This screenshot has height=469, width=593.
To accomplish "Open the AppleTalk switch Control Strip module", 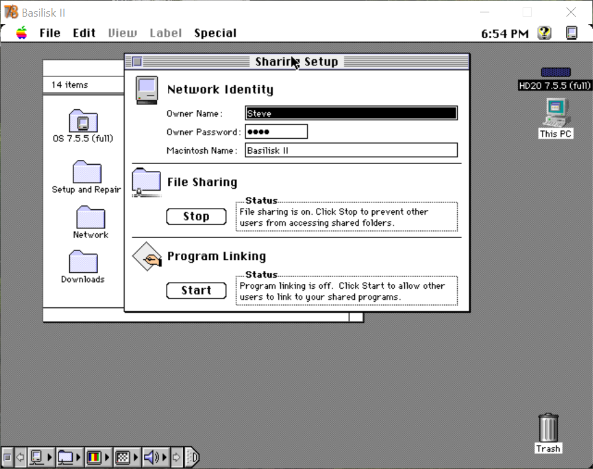I will (x=41, y=457).
